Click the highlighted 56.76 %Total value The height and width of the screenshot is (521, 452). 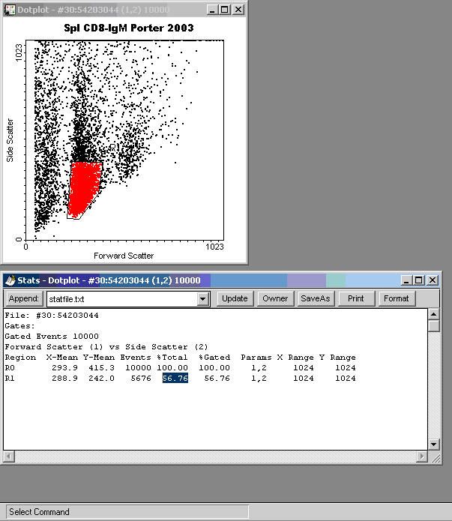175,379
